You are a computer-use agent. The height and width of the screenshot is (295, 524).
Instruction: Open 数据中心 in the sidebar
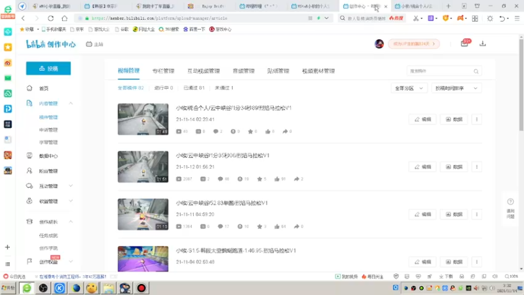click(x=48, y=156)
